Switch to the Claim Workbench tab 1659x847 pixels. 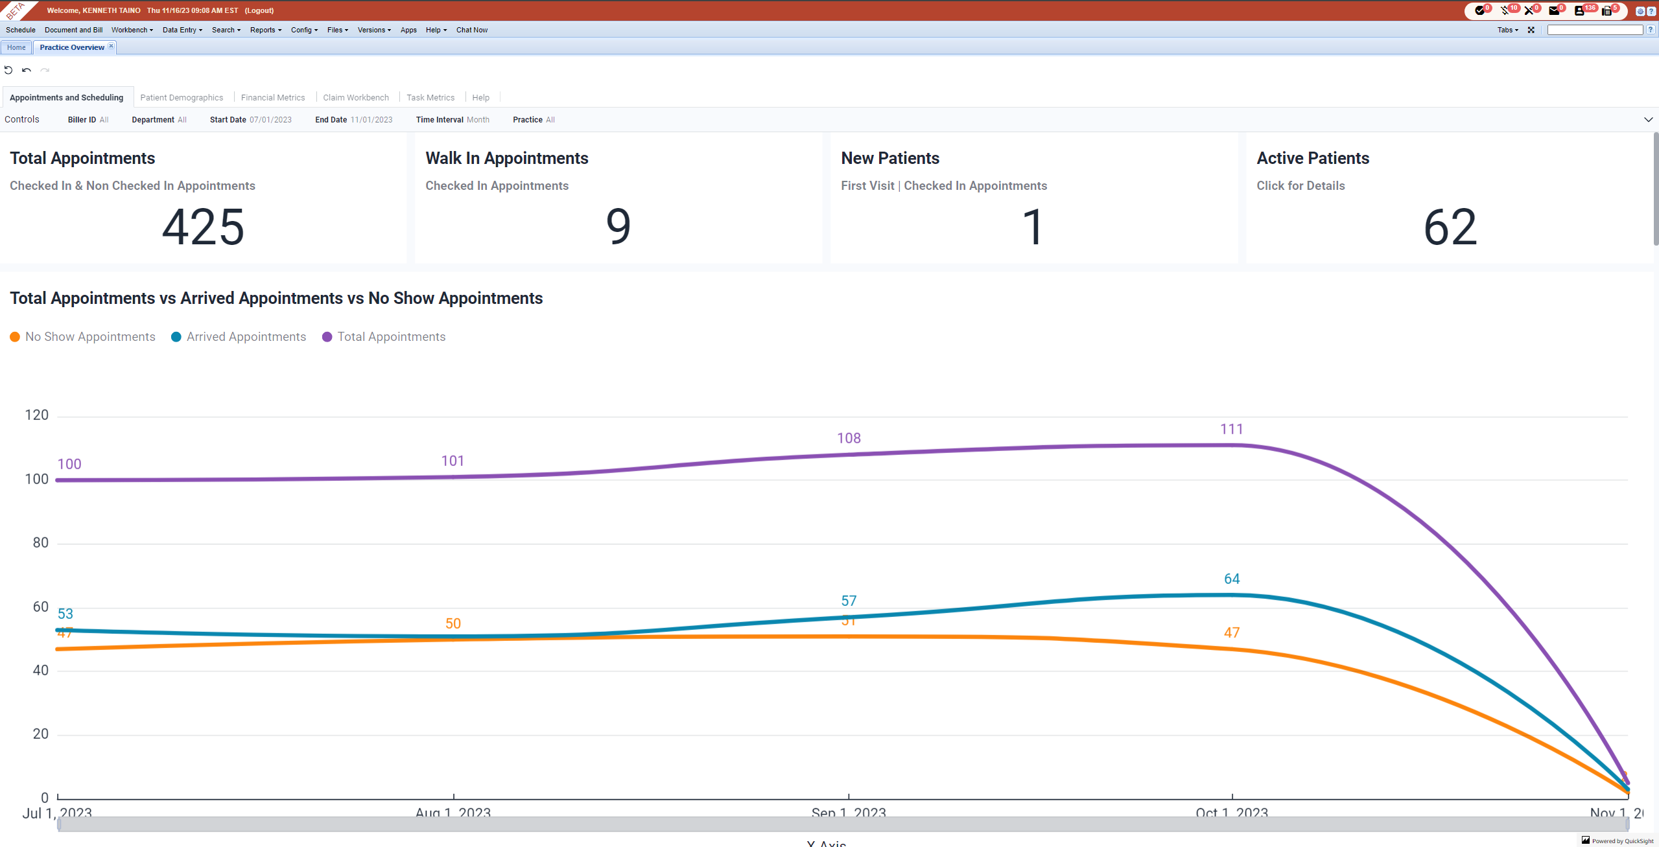[356, 97]
